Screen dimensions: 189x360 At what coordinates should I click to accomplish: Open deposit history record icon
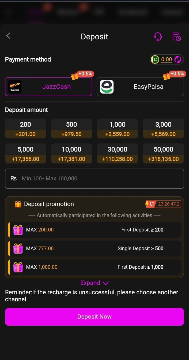tap(176, 37)
